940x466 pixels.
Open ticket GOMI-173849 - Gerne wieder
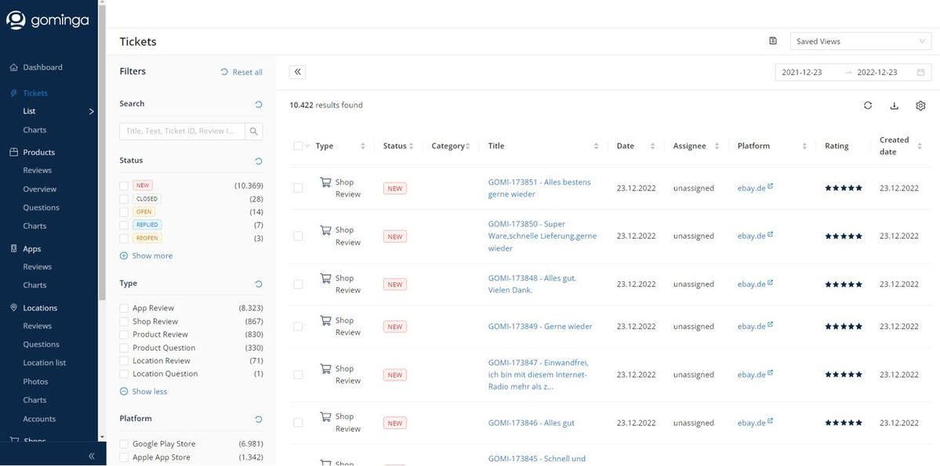(540, 327)
